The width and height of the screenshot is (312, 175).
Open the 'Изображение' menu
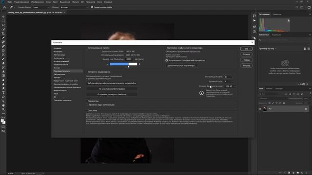38,2
